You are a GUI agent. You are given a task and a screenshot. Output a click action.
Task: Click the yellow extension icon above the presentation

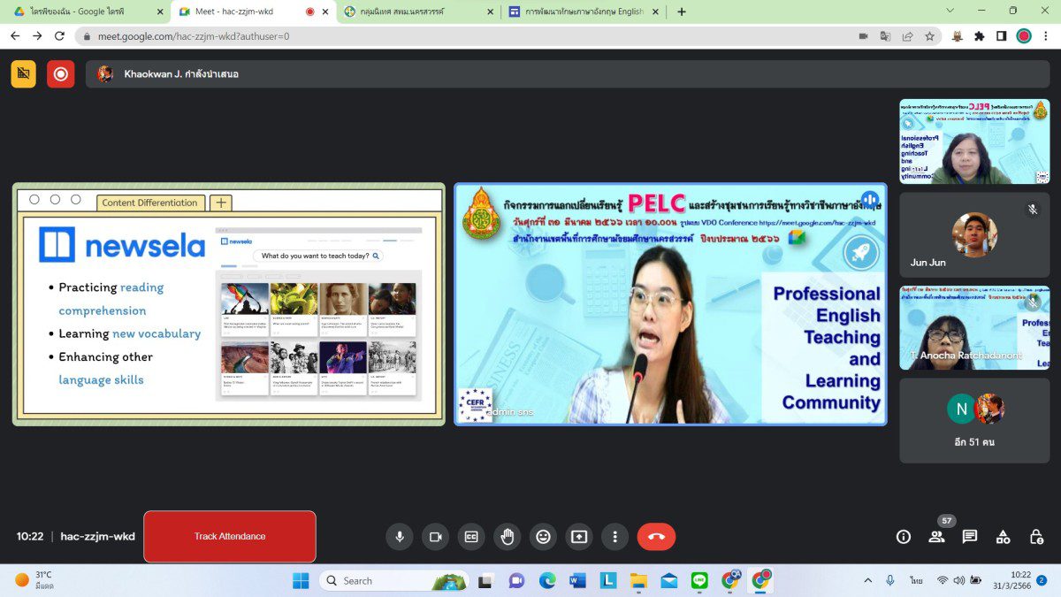coord(24,74)
